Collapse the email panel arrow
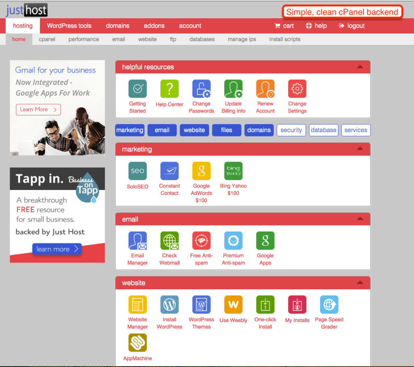This screenshot has width=414, height=367. [360, 219]
